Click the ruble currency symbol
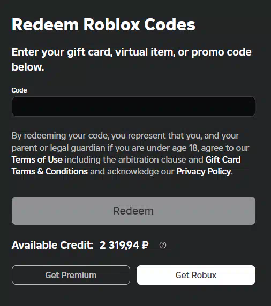Viewport: 271px width, 306px height. (x=145, y=245)
